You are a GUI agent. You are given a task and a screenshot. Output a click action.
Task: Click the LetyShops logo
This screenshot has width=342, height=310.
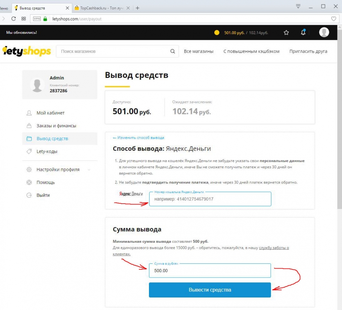tap(27, 51)
